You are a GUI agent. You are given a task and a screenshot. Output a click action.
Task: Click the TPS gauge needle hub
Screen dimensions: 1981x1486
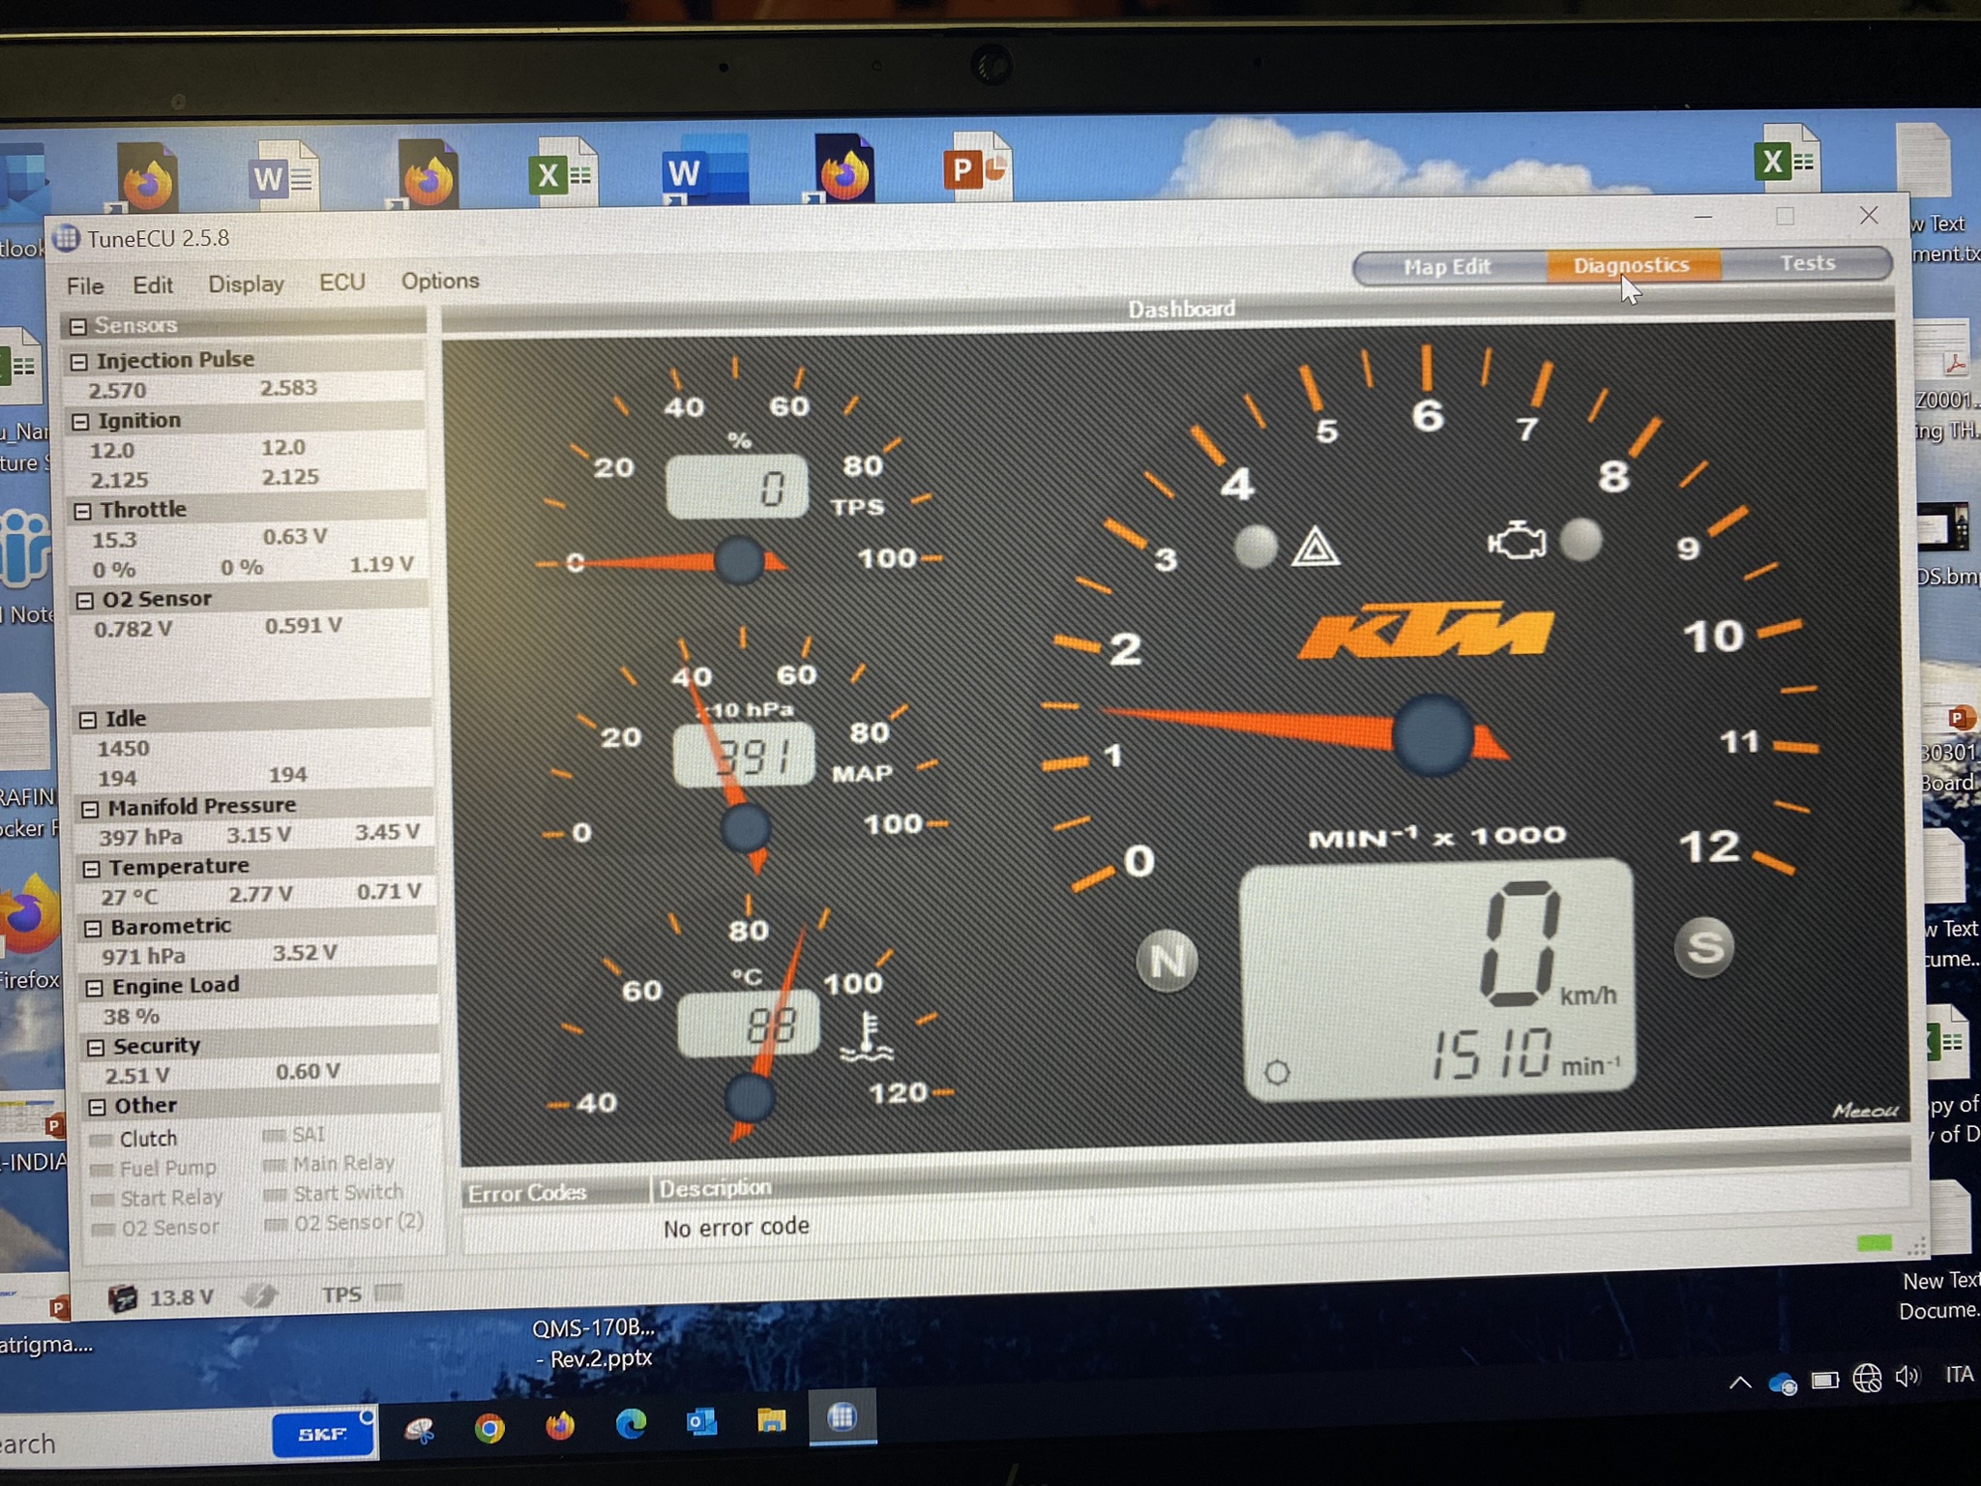[739, 560]
